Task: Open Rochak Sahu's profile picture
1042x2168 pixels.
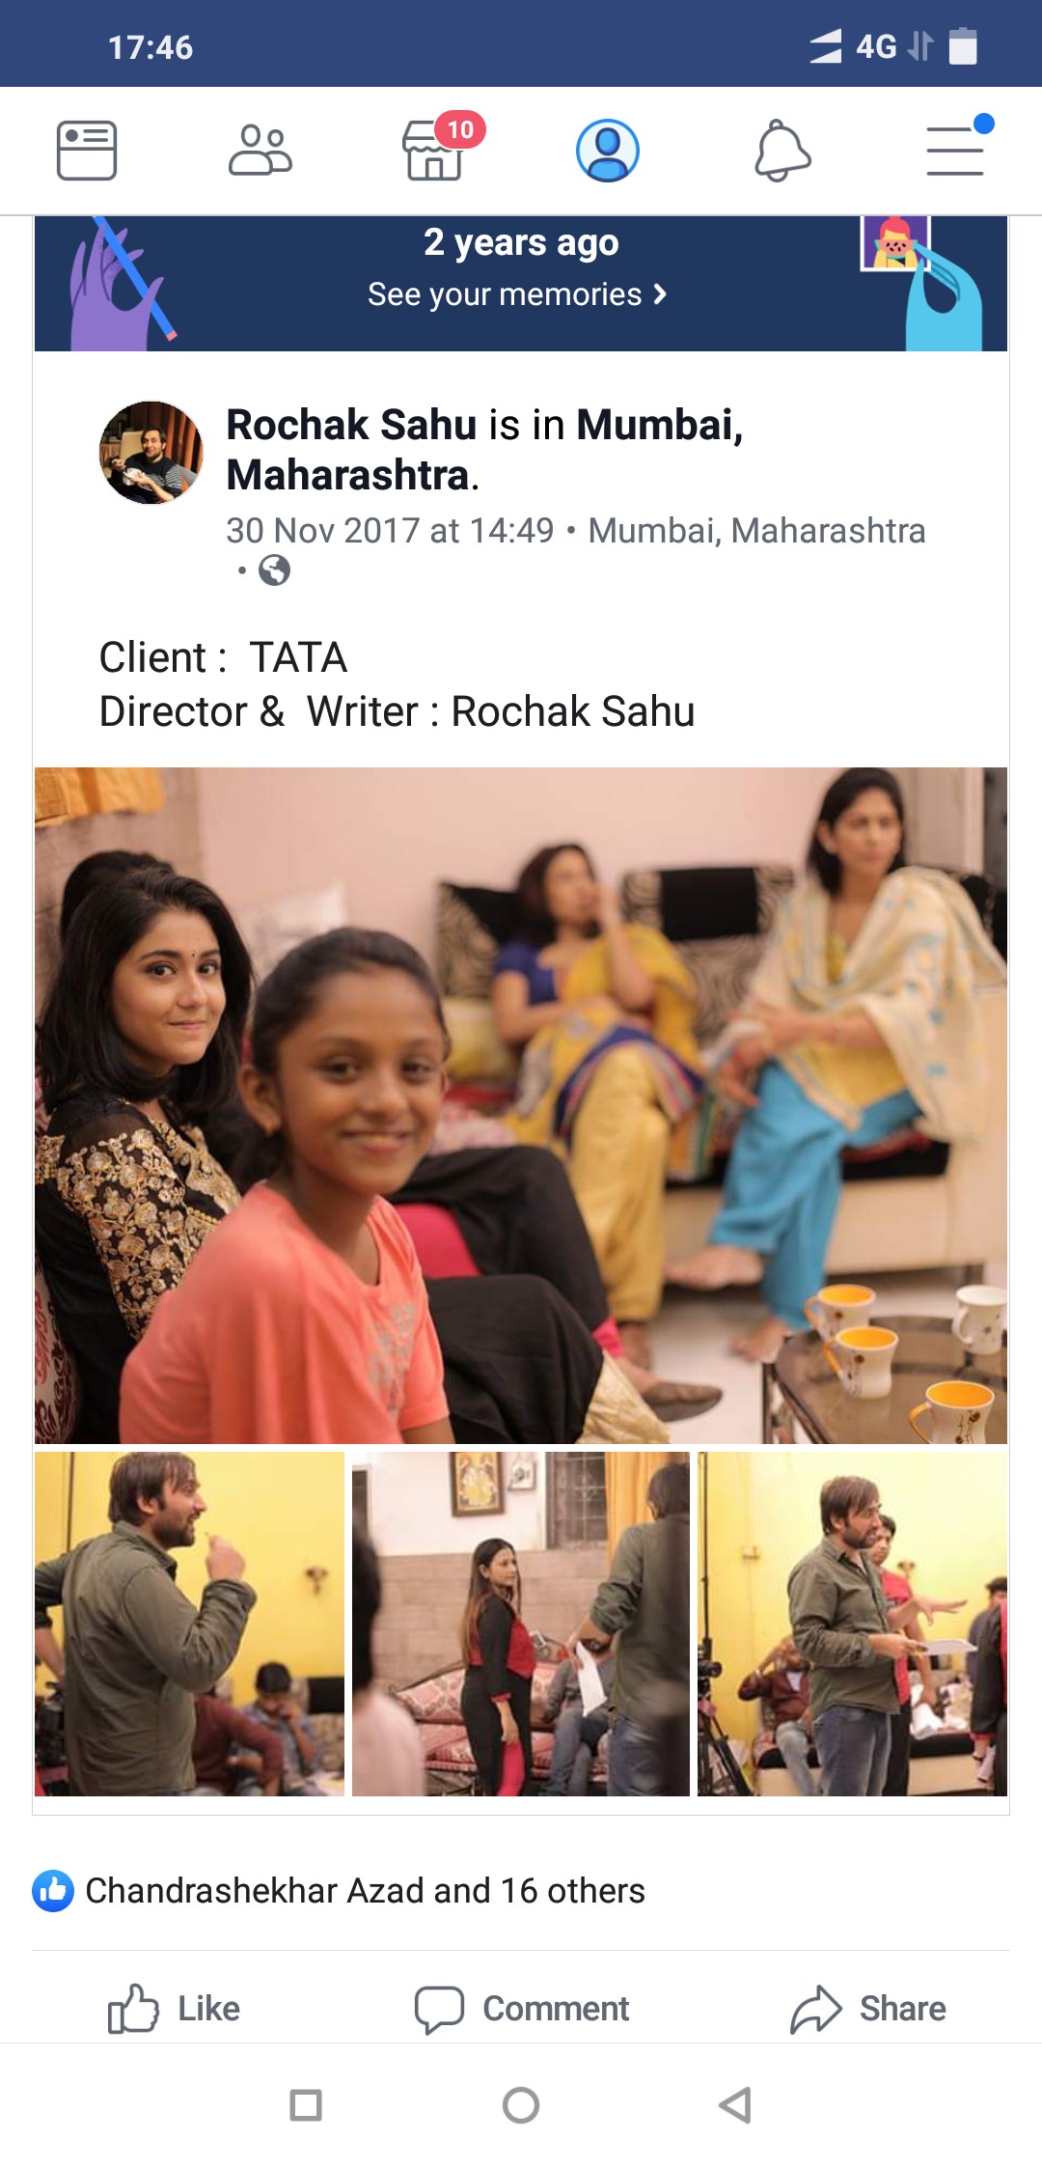Action: click(151, 453)
